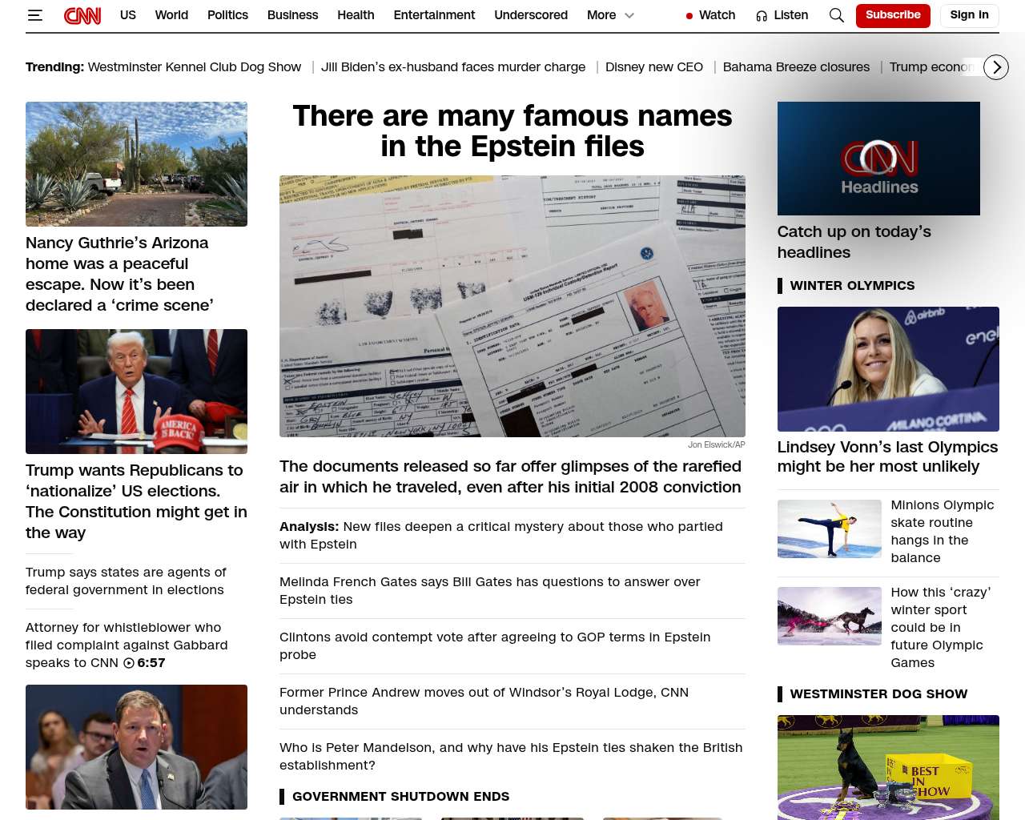Read Trump 'nationalize' US elections headline
The height and width of the screenshot is (820, 1025).
(136, 501)
